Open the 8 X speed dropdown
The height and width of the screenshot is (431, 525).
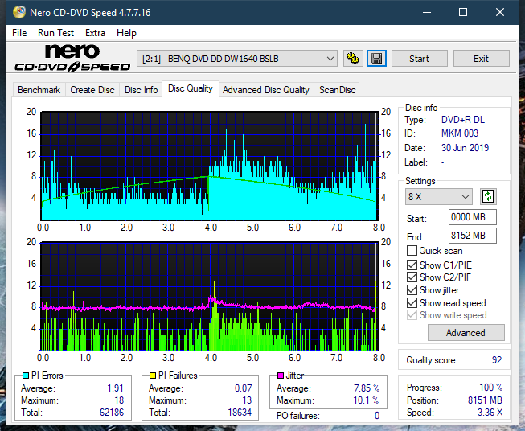pyautogui.click(x=439, y=196)
